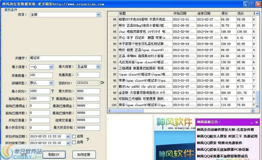This screenshot has width=262, height=160.
Task: Open the 最小信誉 dropdown
Action: coord(51,67)
